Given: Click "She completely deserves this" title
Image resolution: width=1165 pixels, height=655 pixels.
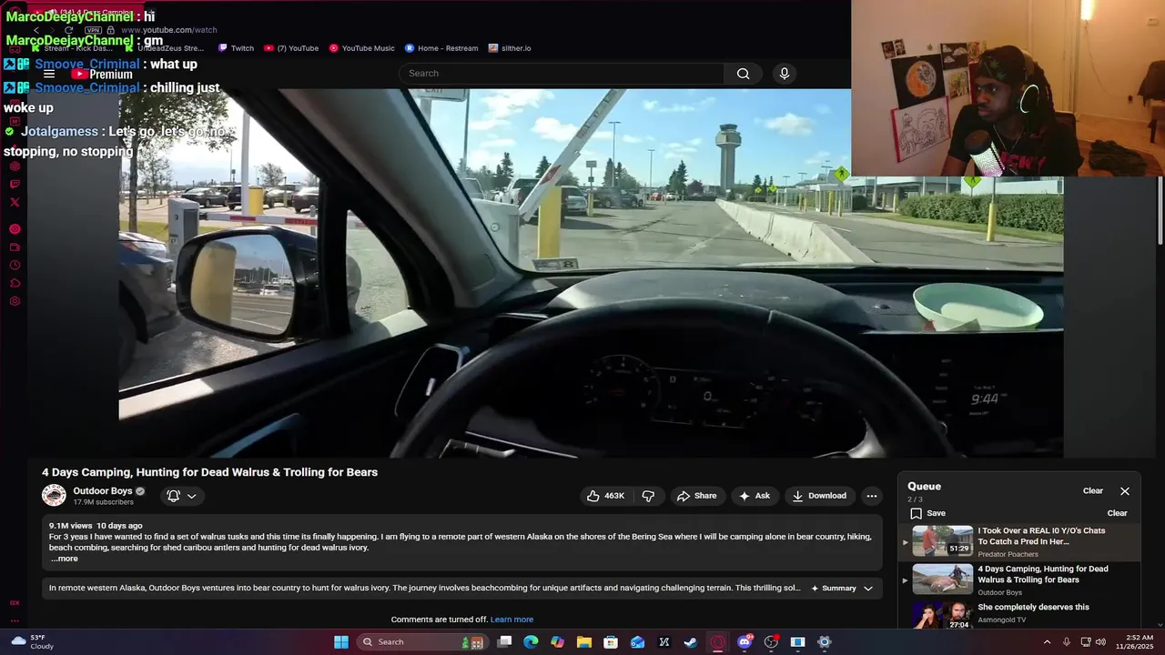Looking at the screenshot, I should pyautogui.click(x=1033, y=607).
